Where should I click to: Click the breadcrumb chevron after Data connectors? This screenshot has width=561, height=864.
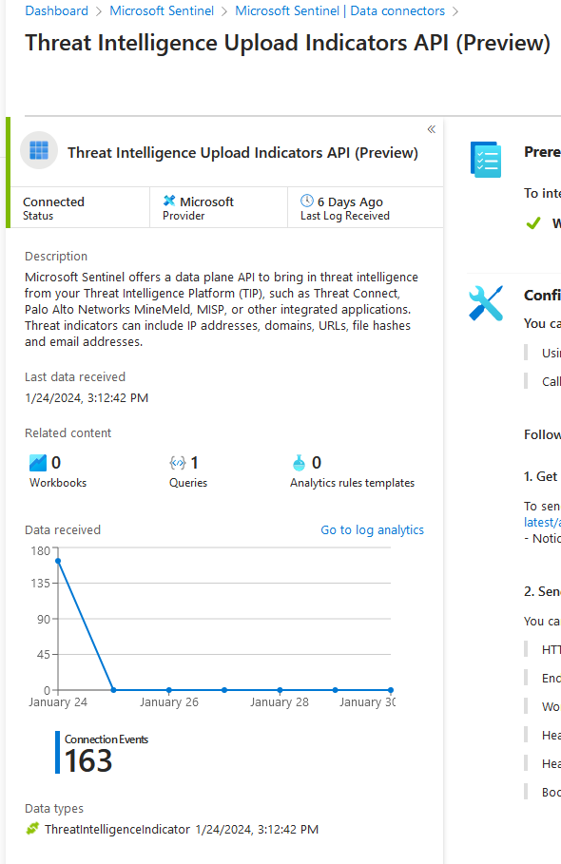pyautogui.click(x=455, y=11)
